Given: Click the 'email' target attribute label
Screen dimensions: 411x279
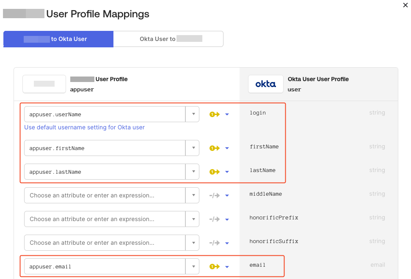Looking at the screenshot, I should (x=257, y=265).
